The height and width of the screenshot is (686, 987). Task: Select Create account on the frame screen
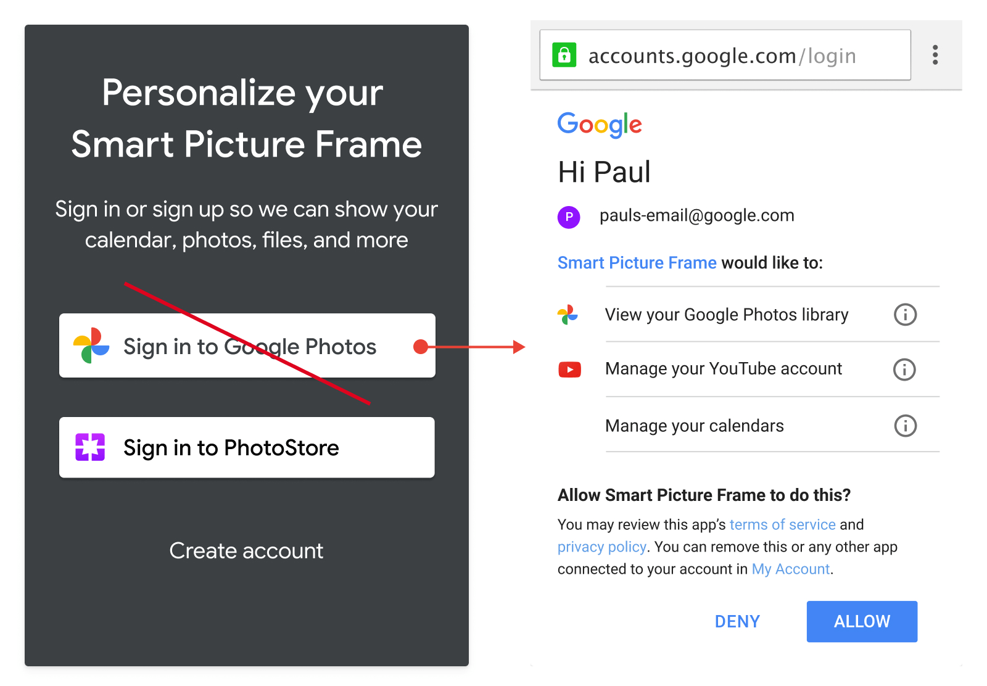(x=246, y=550)
